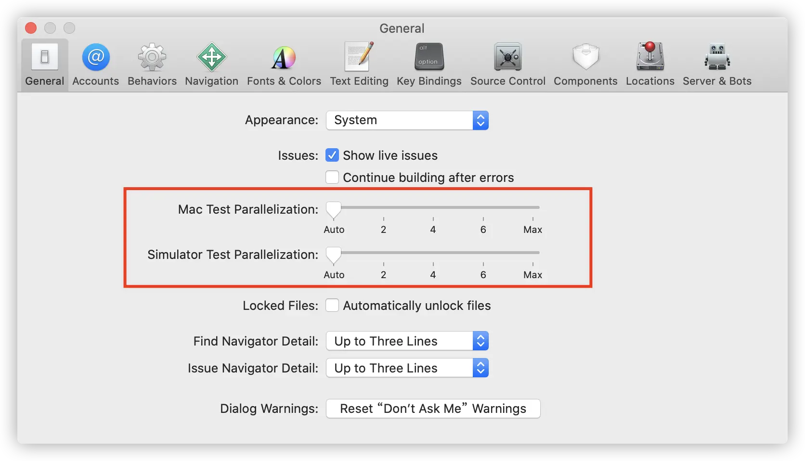This screenshot has width=805, height=461.
Task: Uncheck Show live issues checkbox
Action: coord(332,155)
